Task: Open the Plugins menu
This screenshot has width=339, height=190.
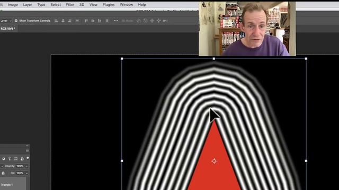Action: (x=109, y=5)
